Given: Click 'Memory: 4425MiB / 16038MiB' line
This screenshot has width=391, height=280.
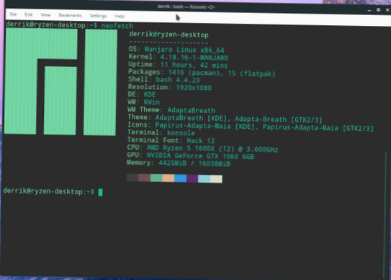Looking at the screenshot, I should (179, 163).
